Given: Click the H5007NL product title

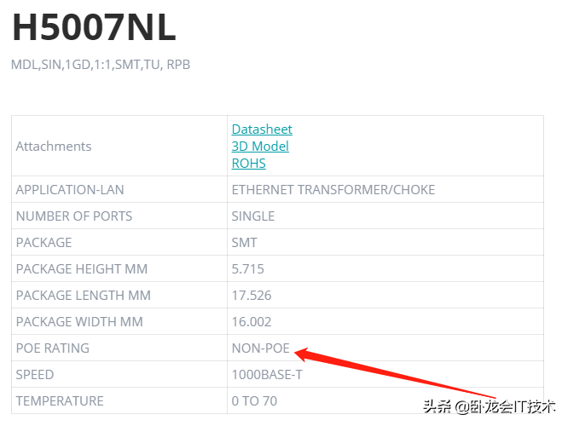Looking at the screenshot, I should tap(94, 29).
